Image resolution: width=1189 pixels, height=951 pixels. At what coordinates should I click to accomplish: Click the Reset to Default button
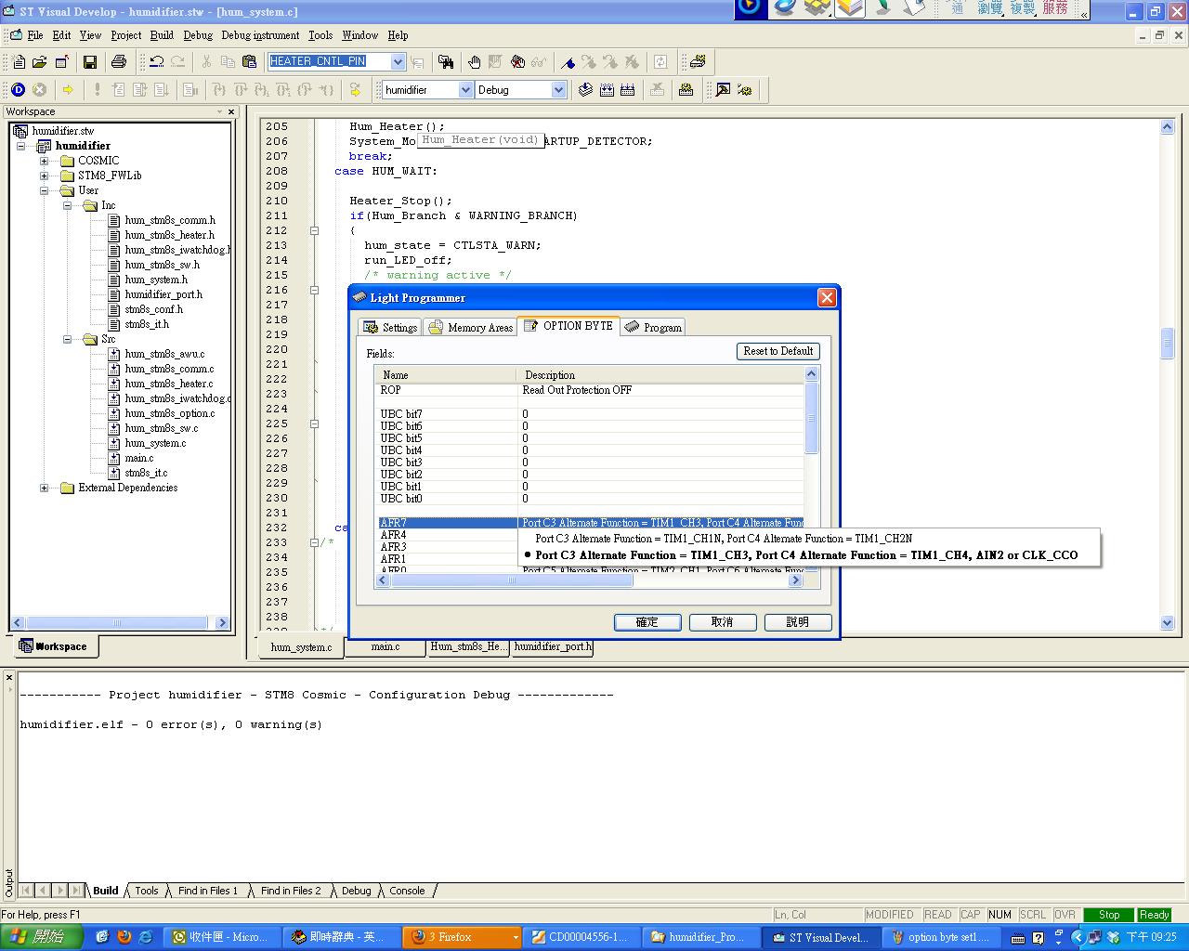tap(778, 351)
